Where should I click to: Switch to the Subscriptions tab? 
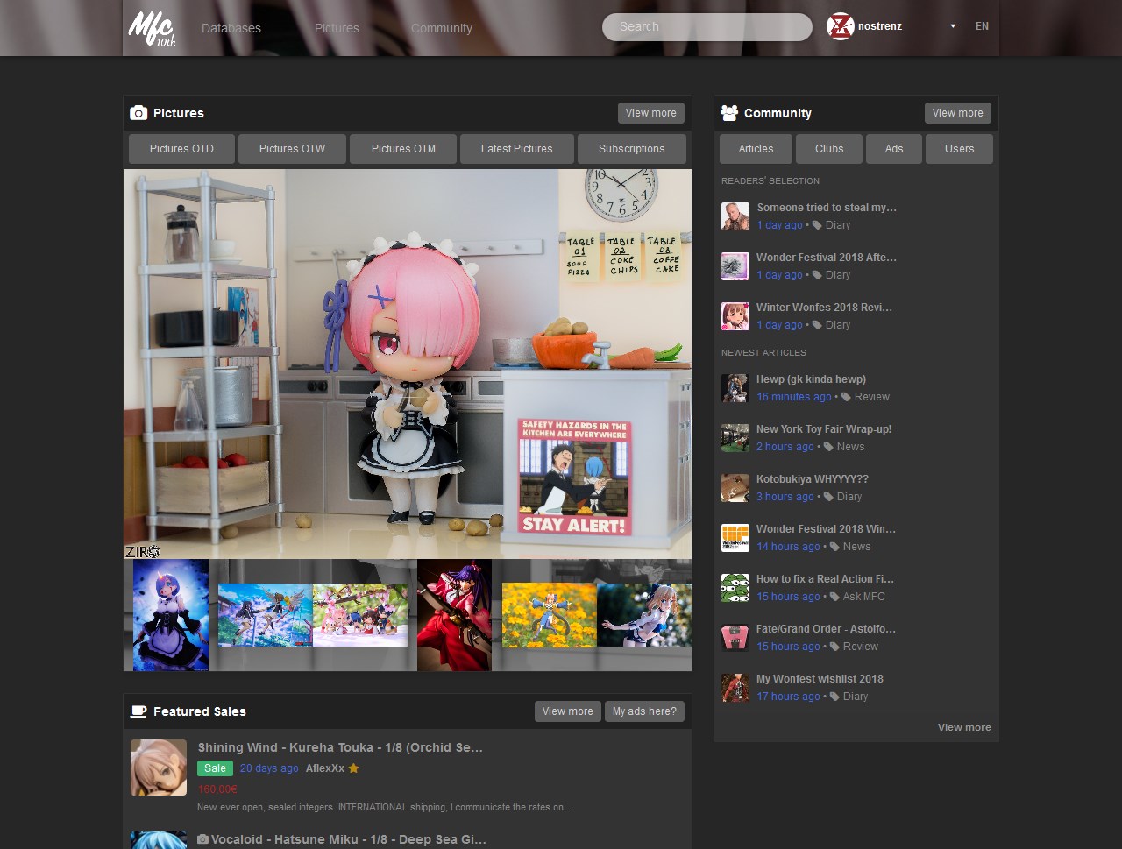click(x=632, y=149)
